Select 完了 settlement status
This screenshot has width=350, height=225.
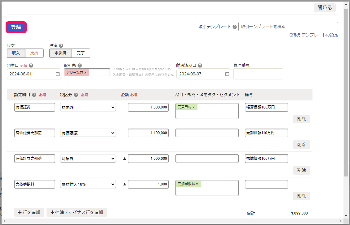pyautogui.click(x=81, y=53)
